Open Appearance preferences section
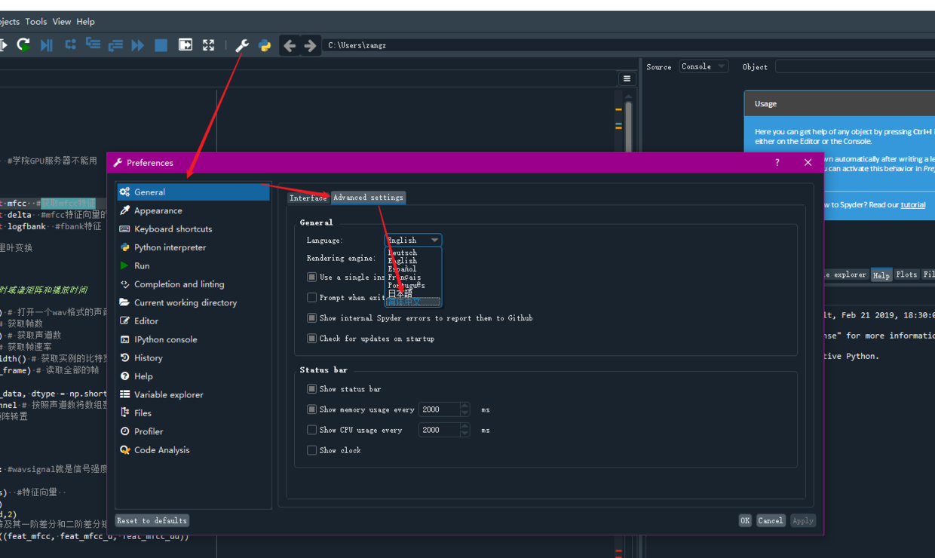This screenshot has height=558, width=935. tap(193, 210)
